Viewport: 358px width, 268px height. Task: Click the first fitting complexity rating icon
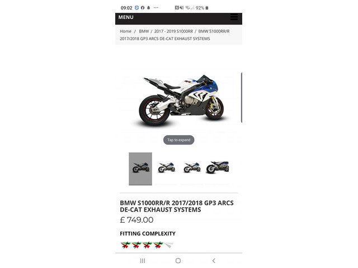tap(125, 245)
